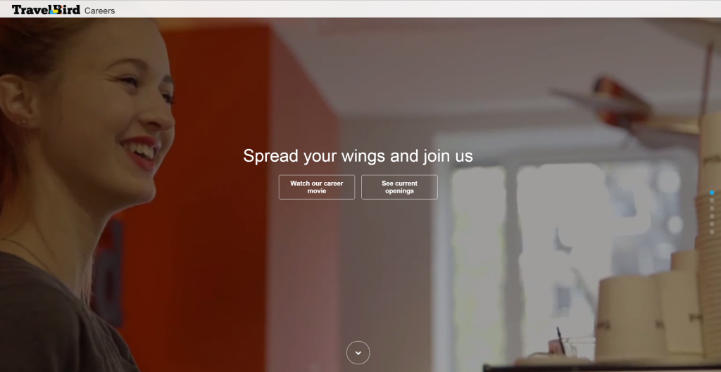Select the fifth side navigation dot
Screen dimensions: 721x372
[x=712, y=224]
